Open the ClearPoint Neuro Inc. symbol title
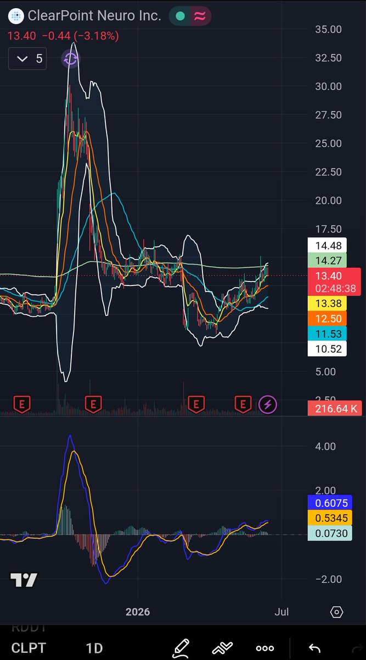Viewport: 366px width, 660px height. [94, 16]
